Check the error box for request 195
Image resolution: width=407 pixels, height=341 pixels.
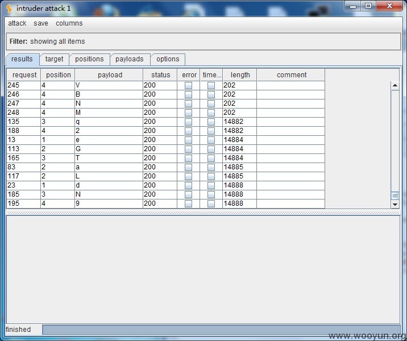(188, 203)
